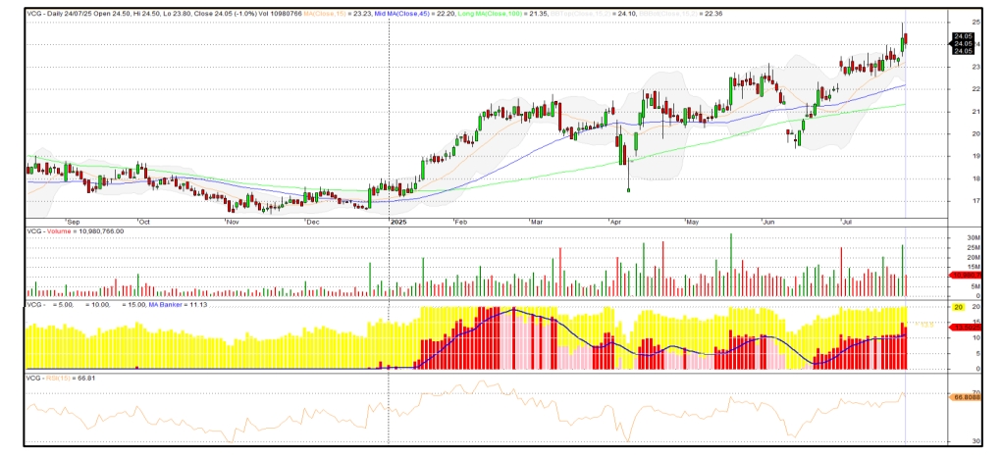Click the Jul label on time axis
The height and width of the screenshot is (457, 1002).
pyautogui.click(x=847, y=222)
